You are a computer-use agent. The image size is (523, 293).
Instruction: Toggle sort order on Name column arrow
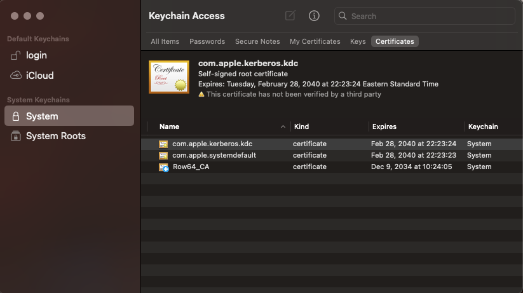point(283,126)
